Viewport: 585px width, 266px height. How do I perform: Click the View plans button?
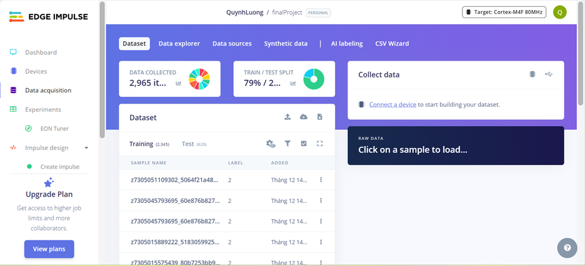click(x=49, y=249)
